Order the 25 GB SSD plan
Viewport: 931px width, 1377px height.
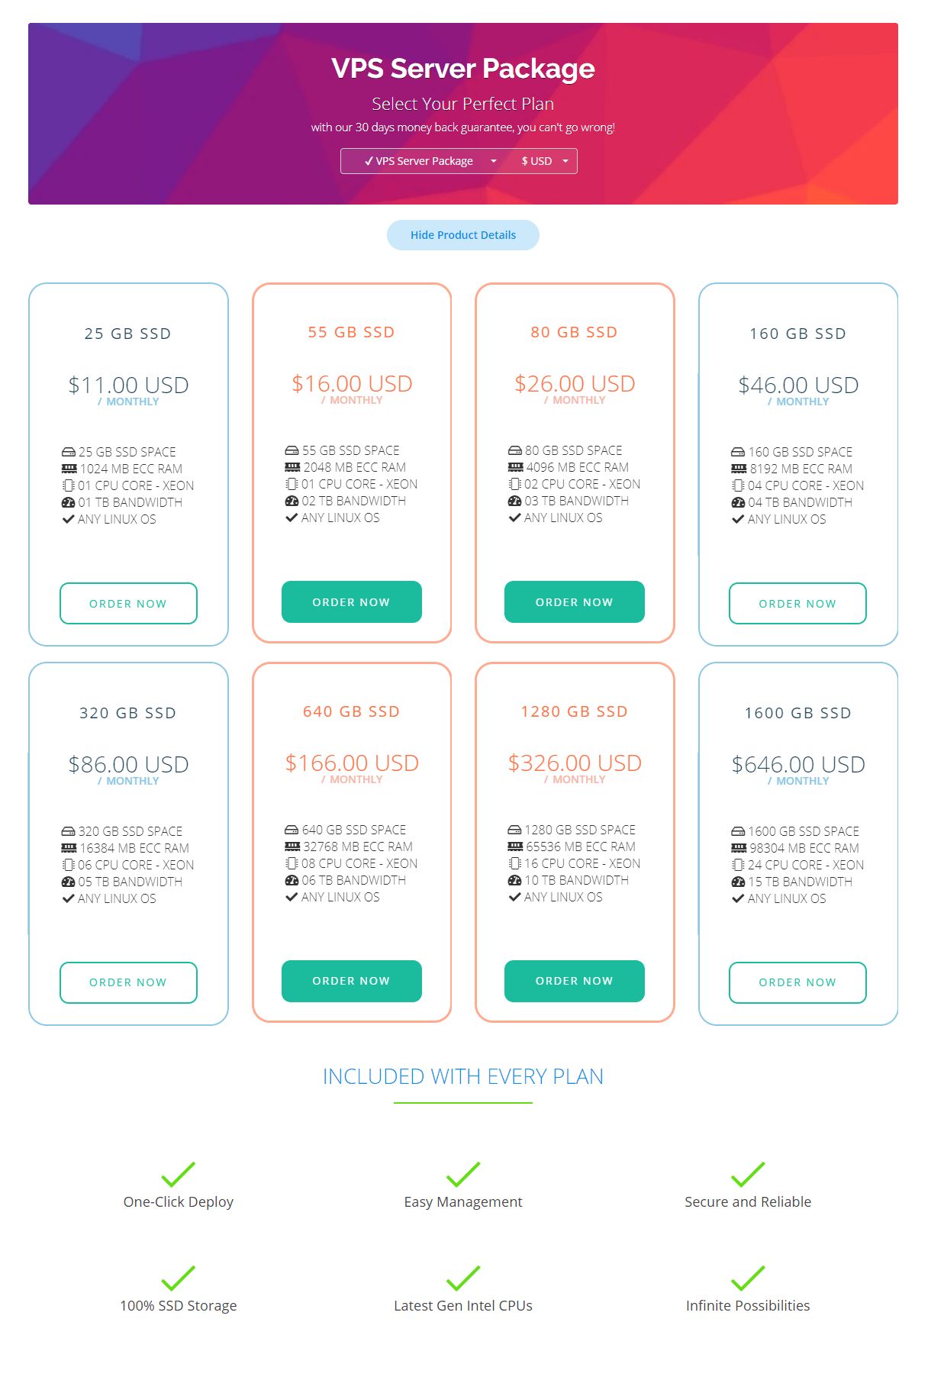(x=128, y=603)
